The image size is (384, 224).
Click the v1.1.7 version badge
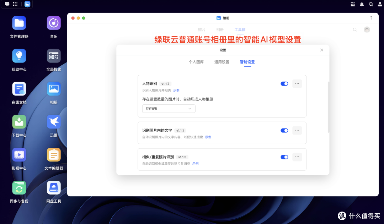(x=165, y=84)
